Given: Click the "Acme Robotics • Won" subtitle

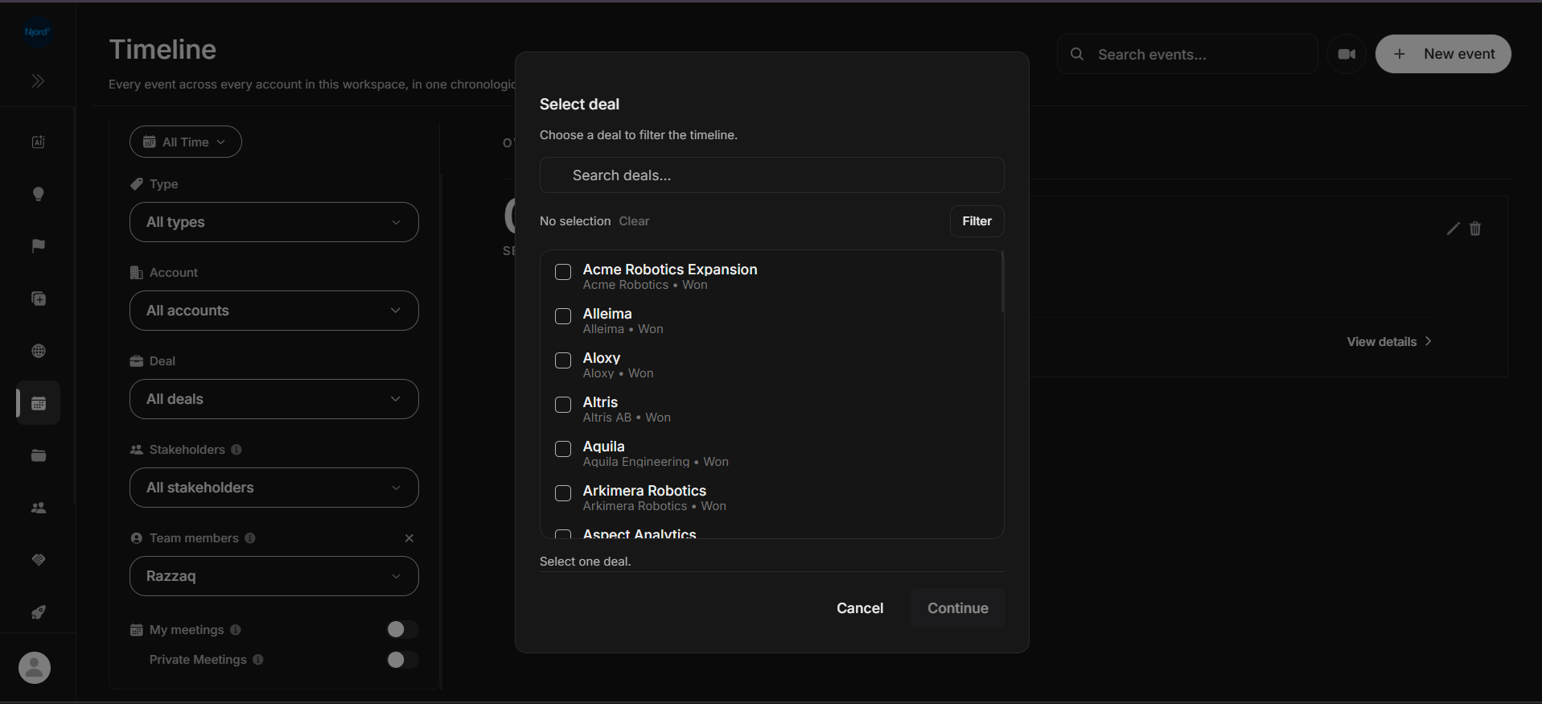Looking at the screenshot, I should click(x=645, y=285).
